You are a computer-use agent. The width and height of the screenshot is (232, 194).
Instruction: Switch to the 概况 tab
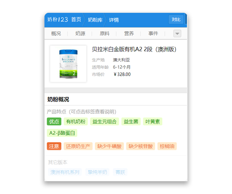pos(56,34)
